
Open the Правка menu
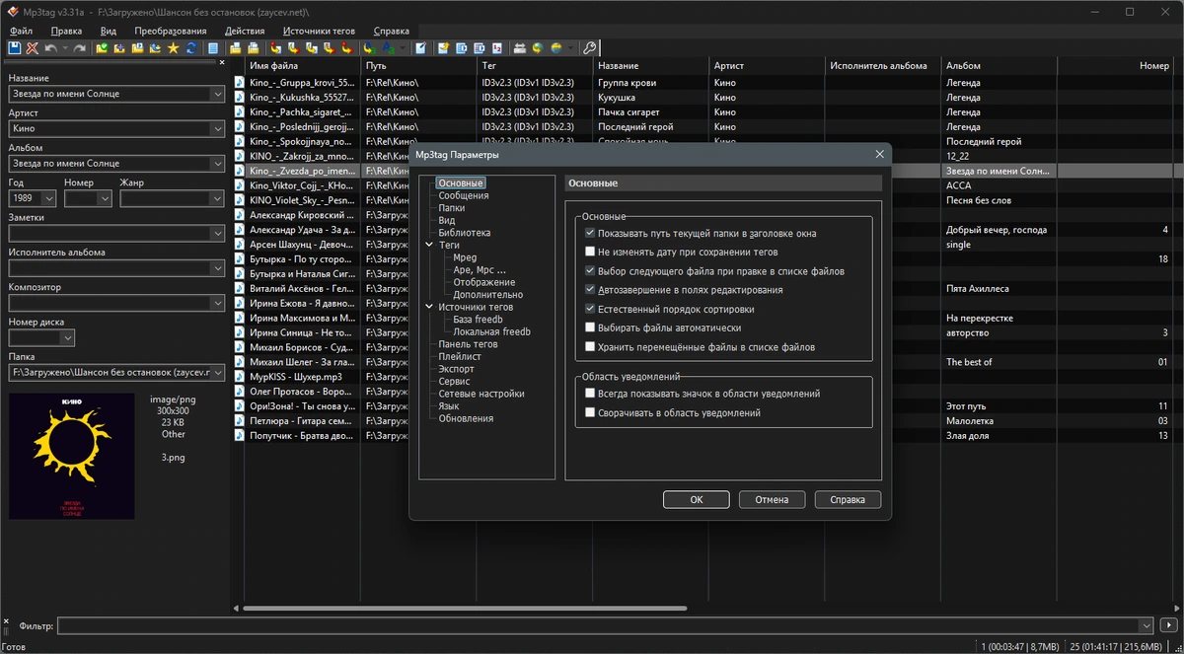[66, 31]
